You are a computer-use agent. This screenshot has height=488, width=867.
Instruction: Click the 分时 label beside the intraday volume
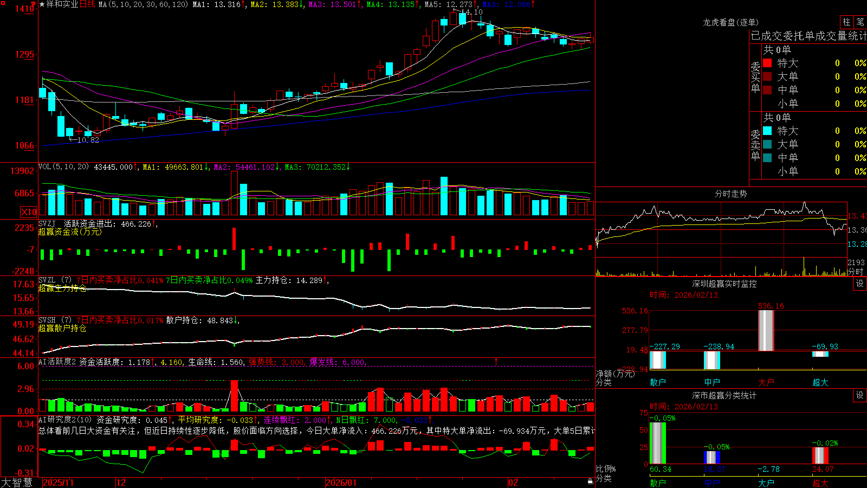pyautogui.click(x=856, y=272)
